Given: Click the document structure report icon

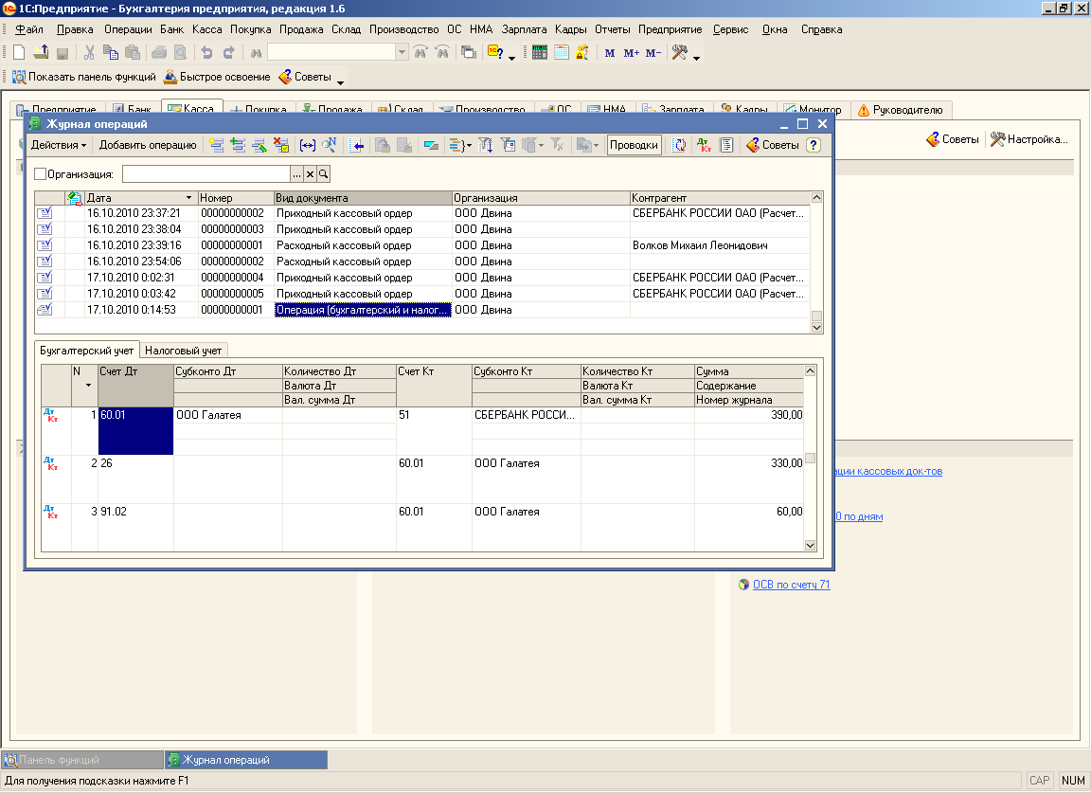Looking at the screenshot, I should click(726, 145).
